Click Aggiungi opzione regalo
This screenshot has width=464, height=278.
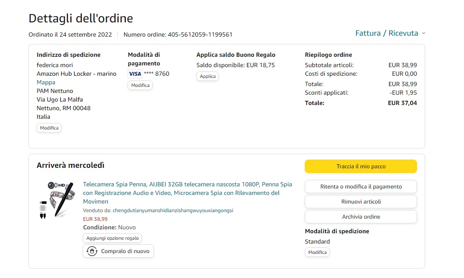tap(112, 238)
